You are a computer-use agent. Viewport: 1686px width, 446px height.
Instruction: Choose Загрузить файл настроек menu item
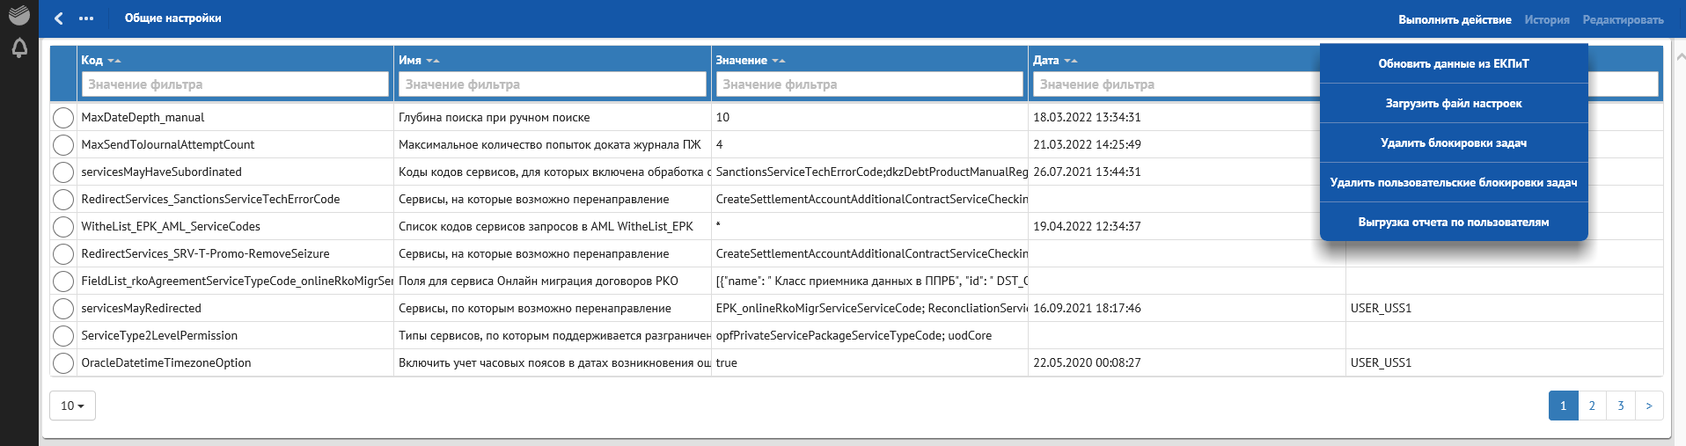tap(1454, 103)
